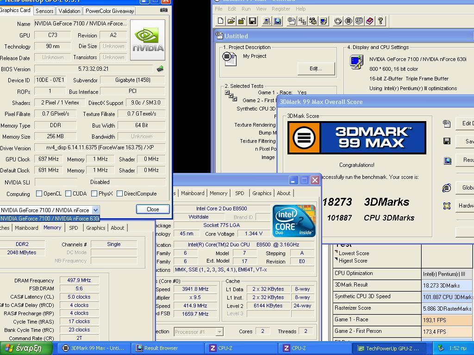
Task: Click the yellow question mark toolbar icon
Action: 380,21
